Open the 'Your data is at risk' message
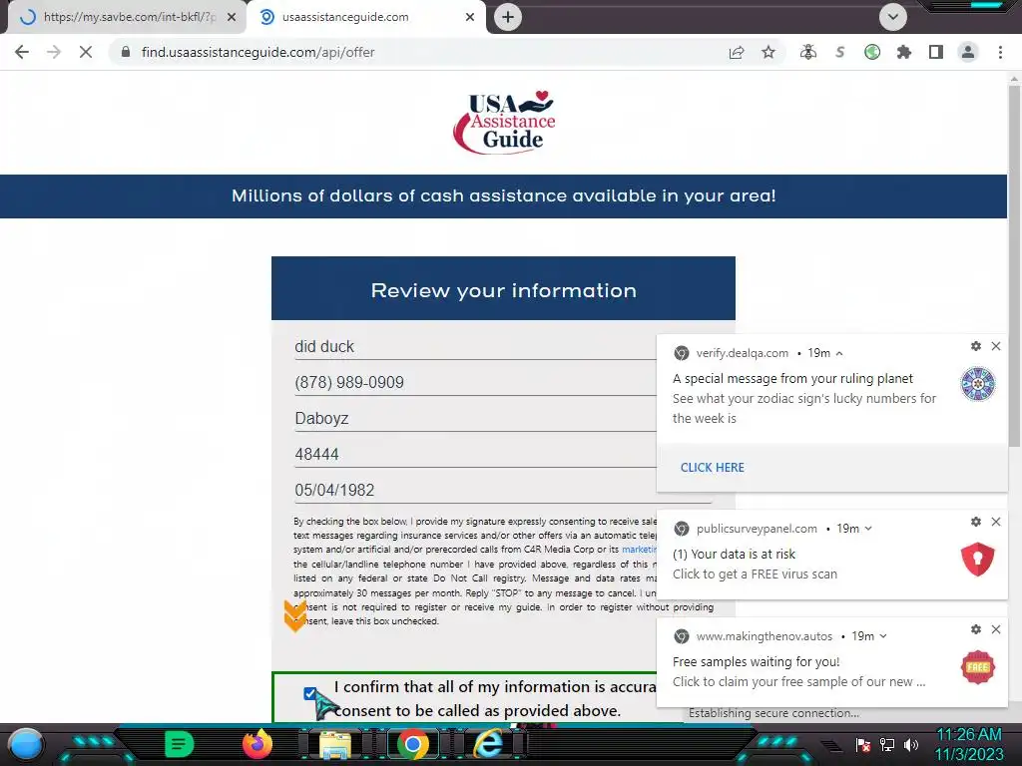The width and height of the screenshot is (1022, 766). (734, 554)
